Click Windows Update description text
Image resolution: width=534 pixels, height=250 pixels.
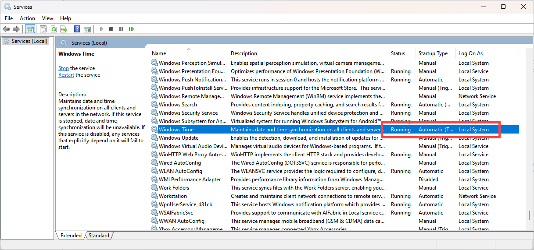308,138
